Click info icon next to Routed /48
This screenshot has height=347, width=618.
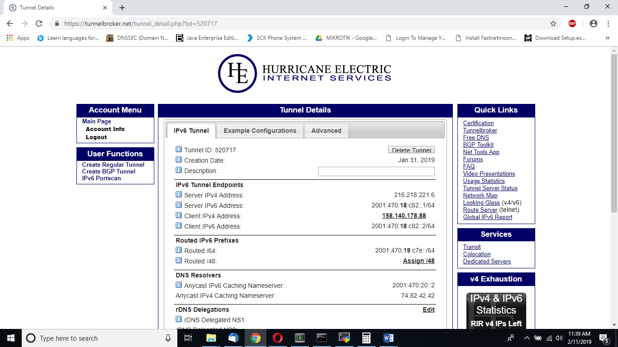(x=179, y=261)
